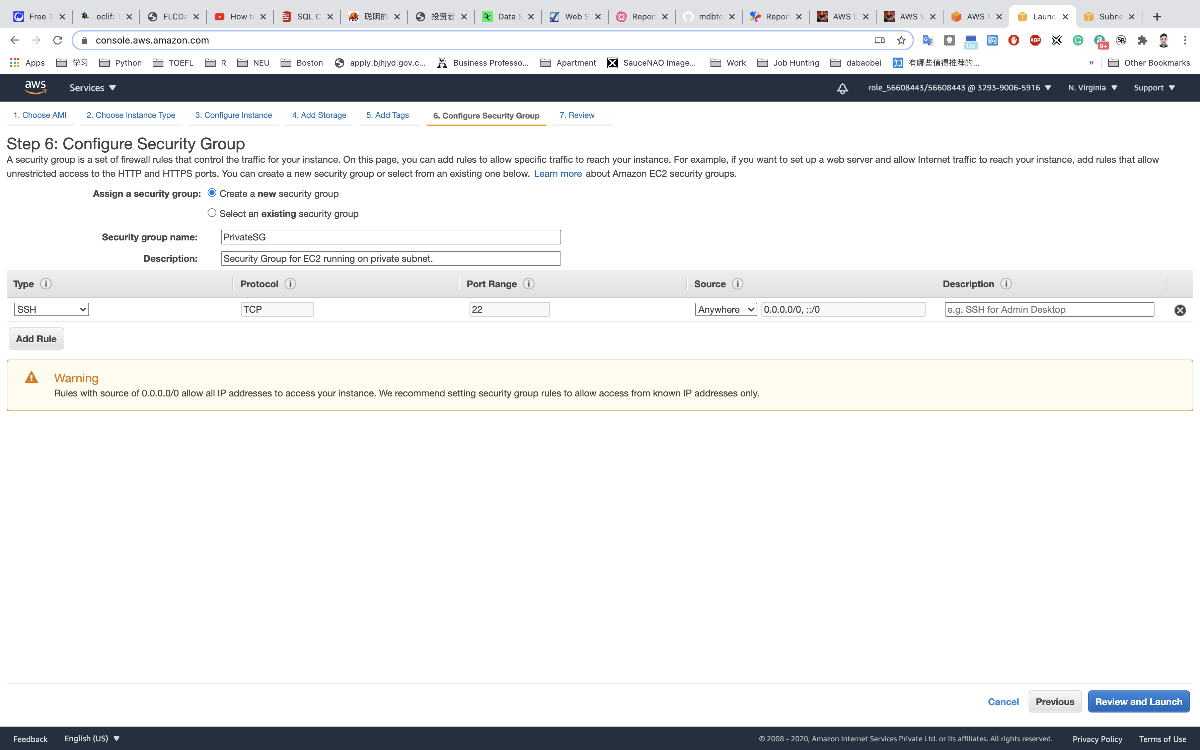Open the SSH rule type dropdown
Image resolution: width=1200 pixels, height=750 pixels.
(x=51, y=309)
